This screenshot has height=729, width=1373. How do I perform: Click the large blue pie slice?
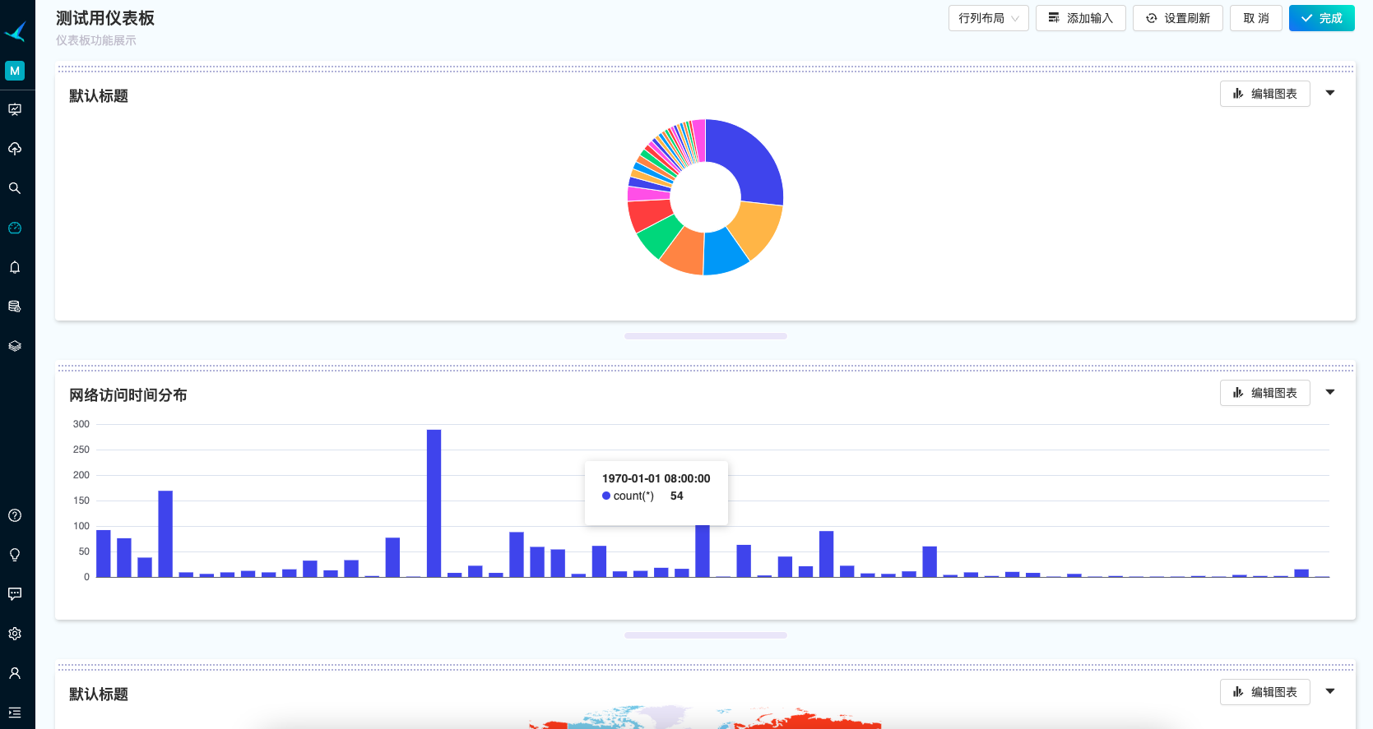tap(749, 159)
